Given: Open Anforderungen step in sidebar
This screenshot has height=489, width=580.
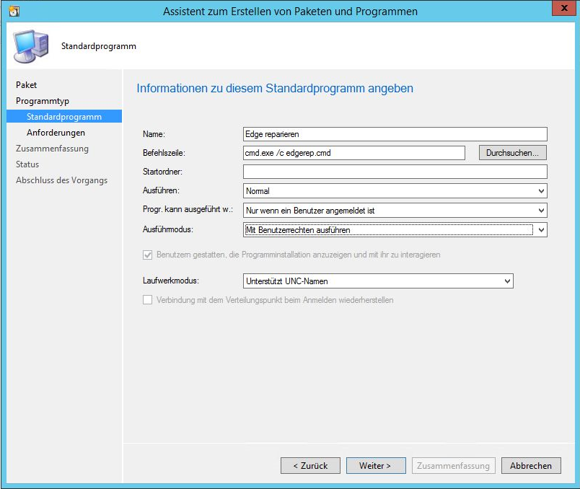Looking at the screenshot, I should coord(56,133).
